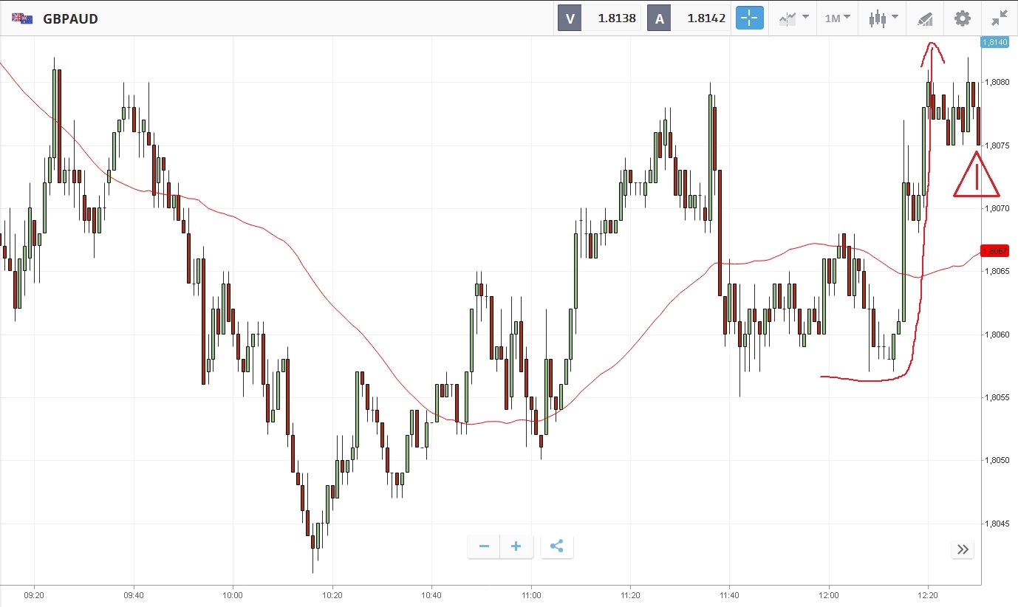Viewport: 1018px width, 607px height.
Task: Click the collapse chart arrows icon
Action: pyautogui.click(x=1000, y=18)
